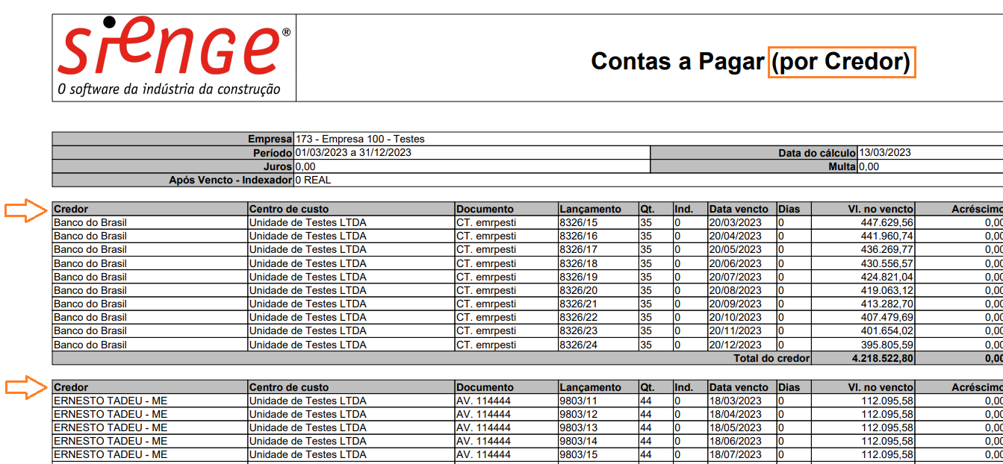Click the 'Total do credor' label
1003x464 pixels.
click(772, 358)
